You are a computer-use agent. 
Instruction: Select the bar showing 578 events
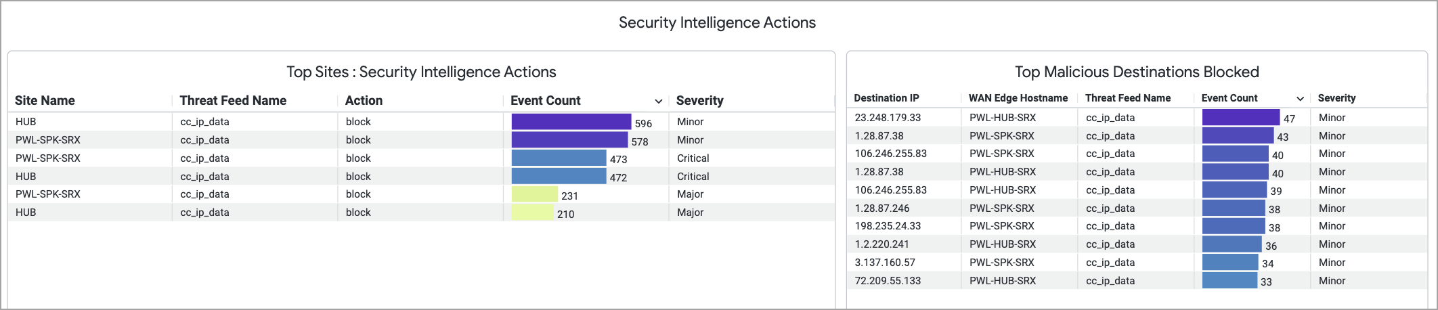point(569,140)
